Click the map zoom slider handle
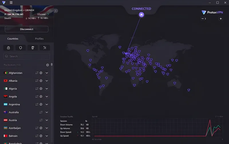229x144 pixels. 205,19
